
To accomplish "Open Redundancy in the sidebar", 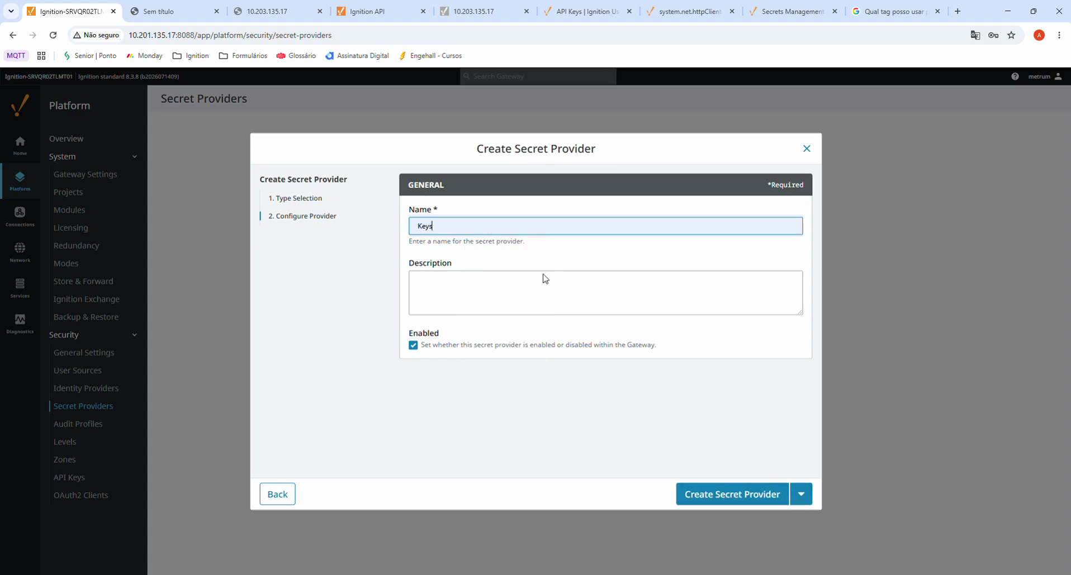I will pyautogui.click(x=76, y=246).
